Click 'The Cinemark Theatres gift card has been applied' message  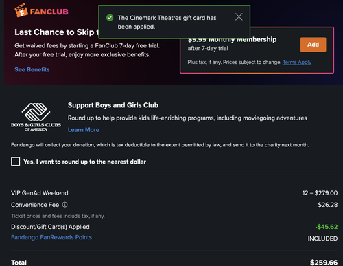click(x=167, y=22)
